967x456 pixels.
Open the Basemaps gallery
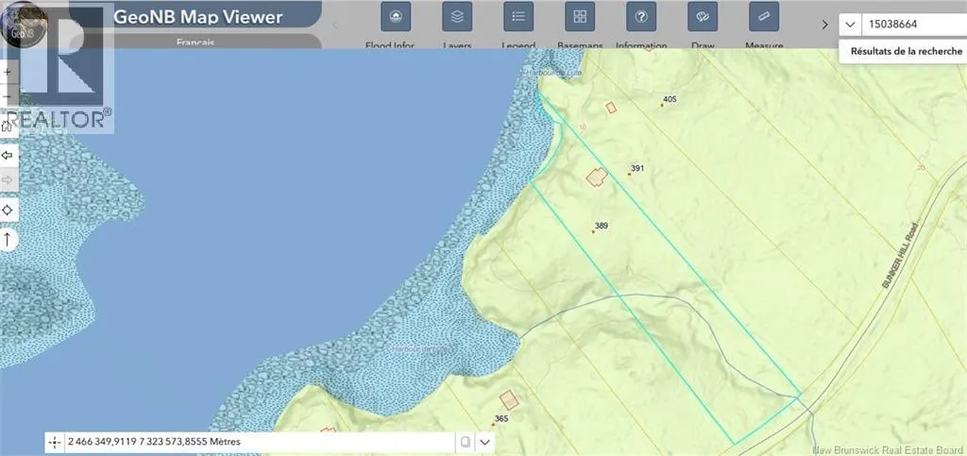pyautogui.click(x=580, y=17)
